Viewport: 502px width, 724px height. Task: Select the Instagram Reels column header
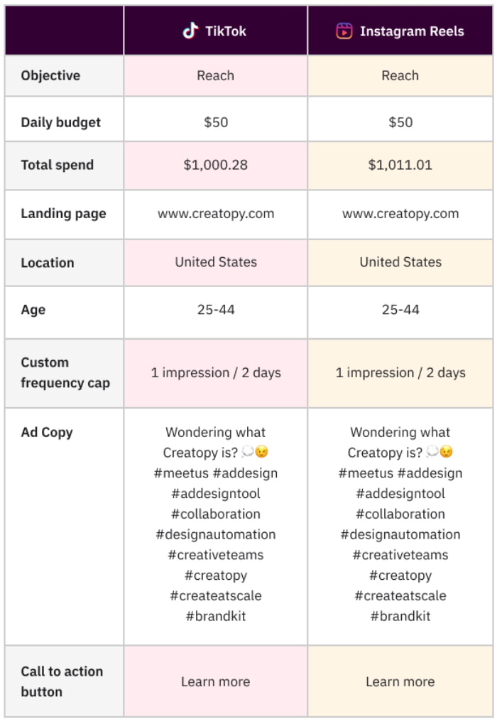pyautogui.click(x=400, y=31)
